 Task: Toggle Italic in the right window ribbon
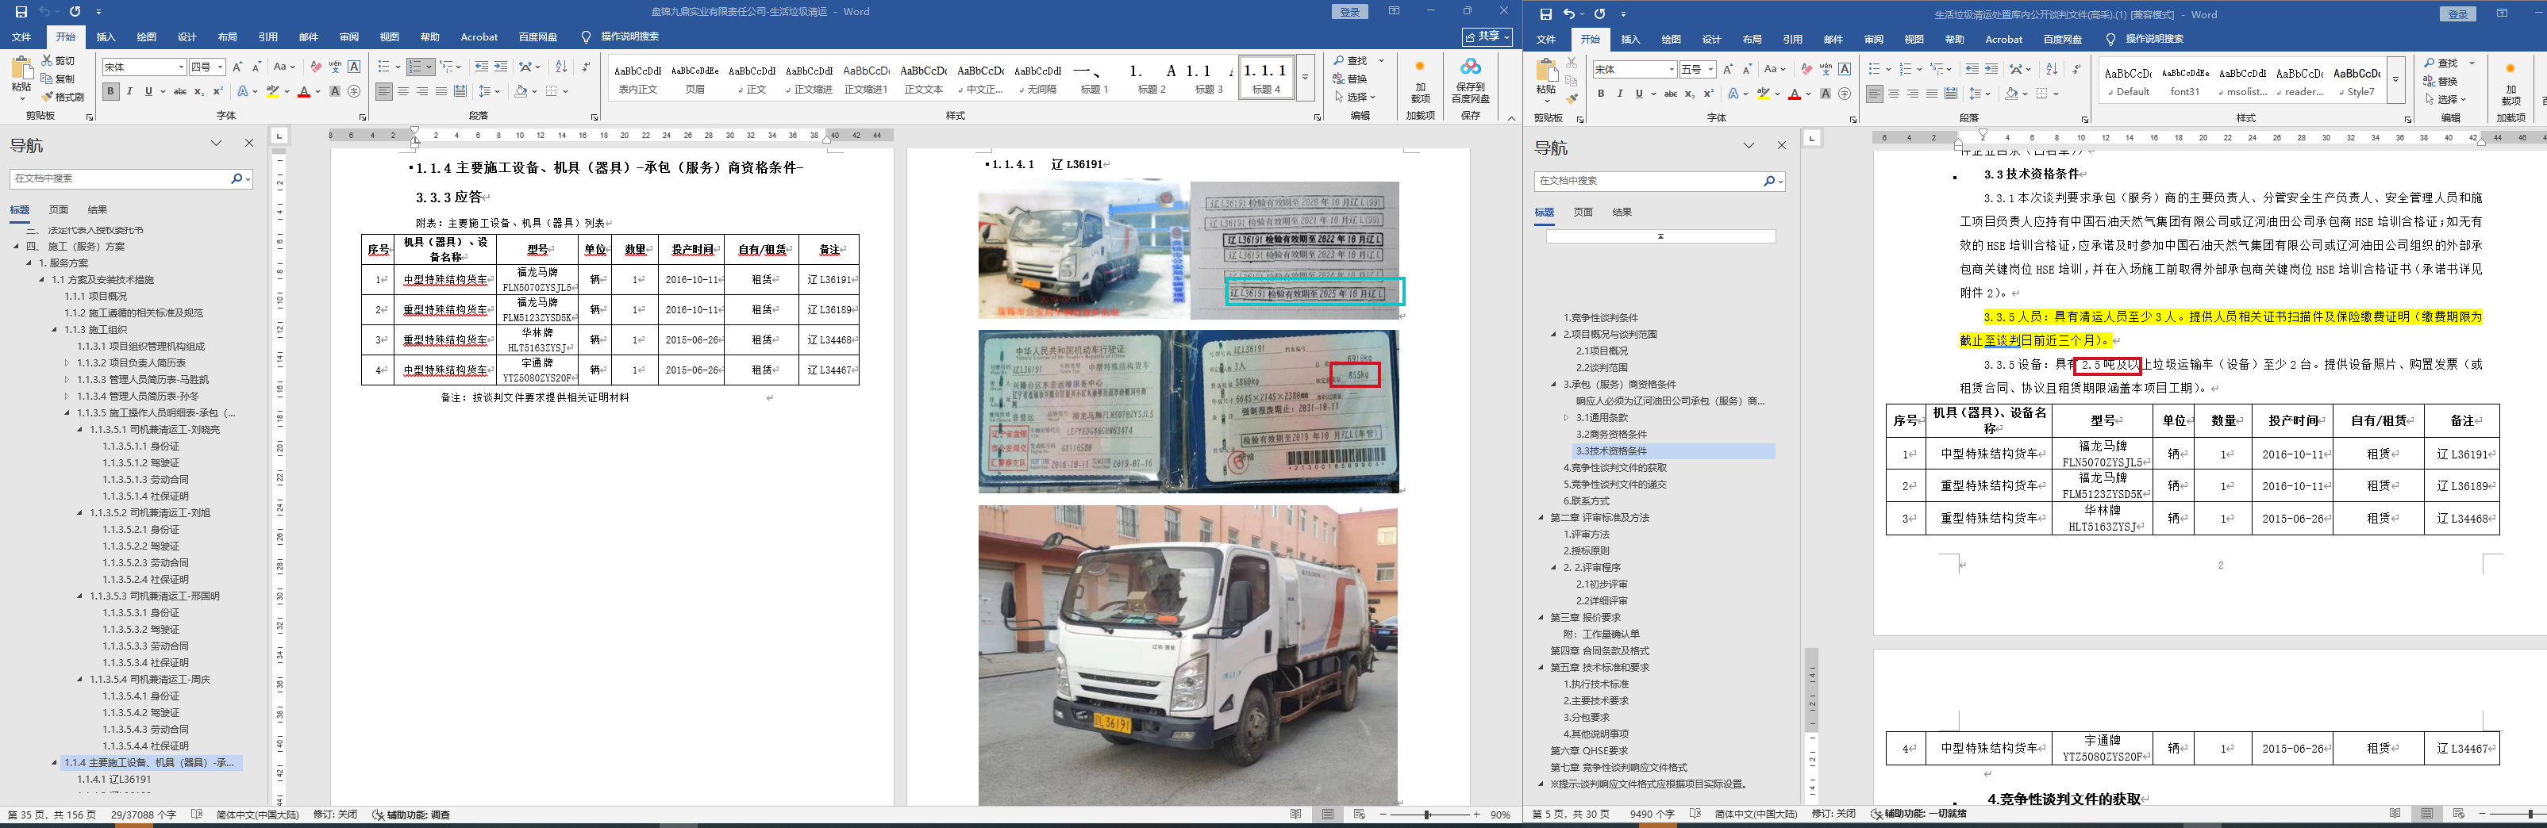[1620, 94]
